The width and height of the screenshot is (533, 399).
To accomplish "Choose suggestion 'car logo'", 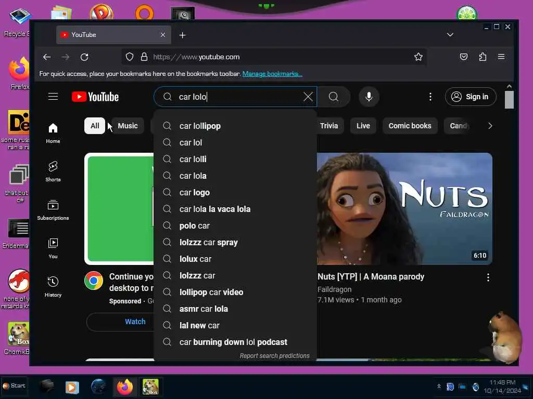I will tap(235, 192).
